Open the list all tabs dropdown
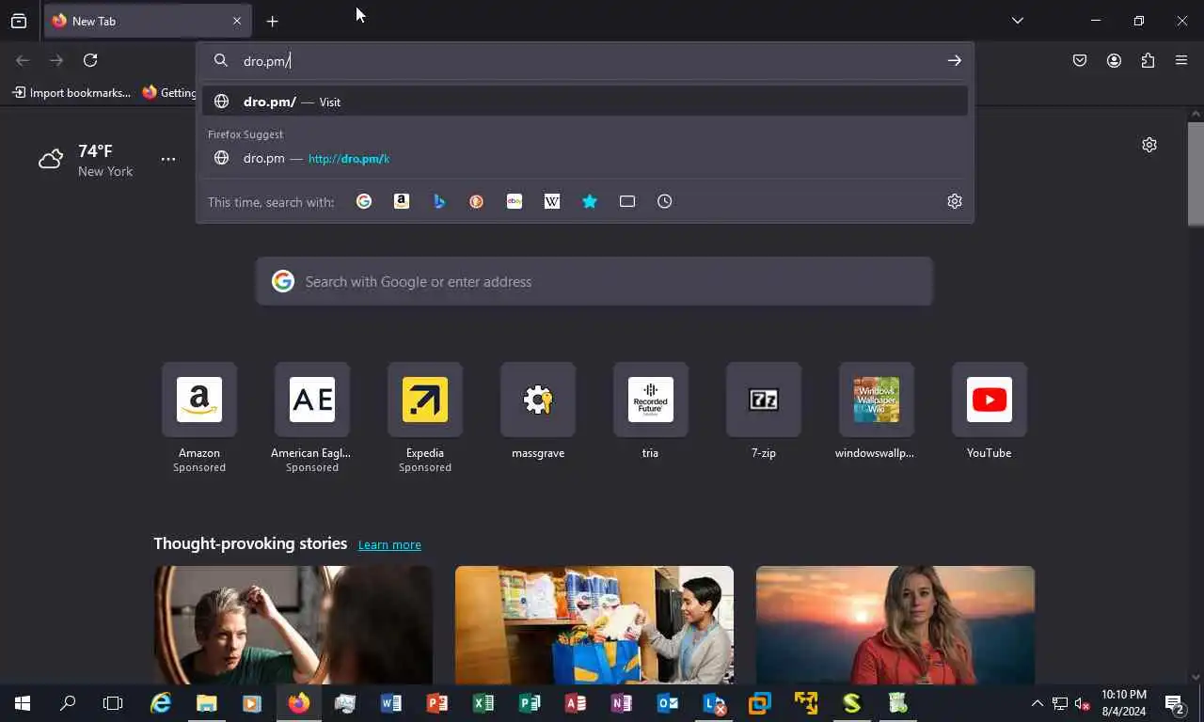1204x722 pixels. tap(1018, 21)
